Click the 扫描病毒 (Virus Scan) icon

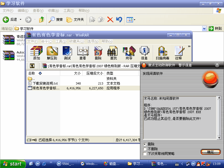(x=162, y=53)
